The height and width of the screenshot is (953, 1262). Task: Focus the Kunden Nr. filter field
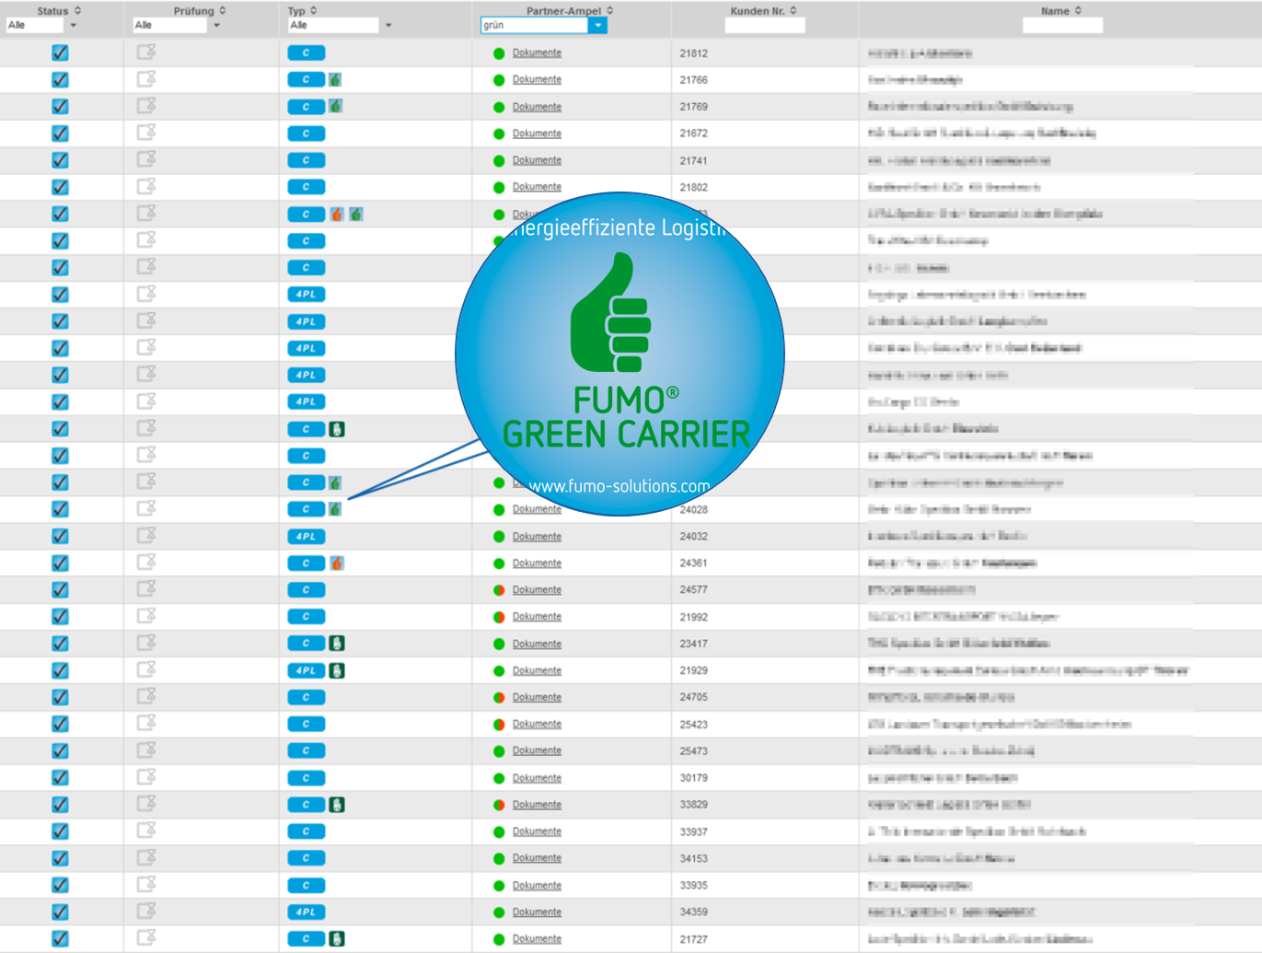765,26
